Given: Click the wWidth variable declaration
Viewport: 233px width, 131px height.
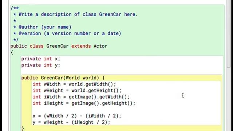Looking at the screenshot, I should click(74, 84).
